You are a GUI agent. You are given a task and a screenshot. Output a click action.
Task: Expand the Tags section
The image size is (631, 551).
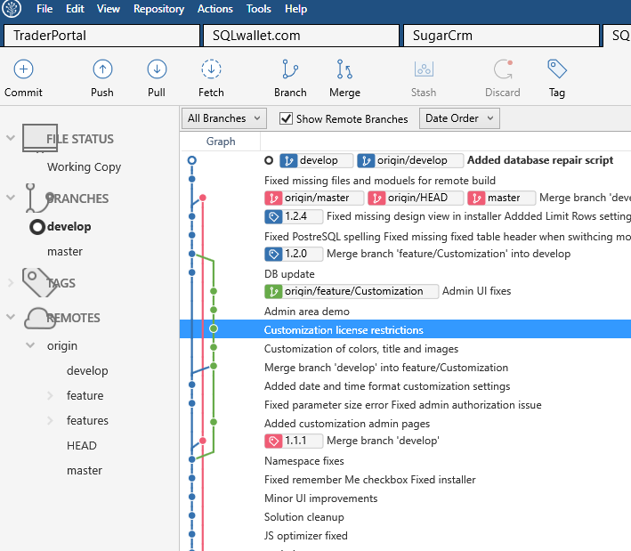tap(11, 282)
